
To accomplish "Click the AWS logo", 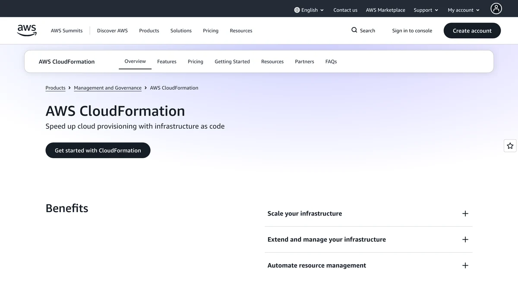I will [x=27, y=31].
